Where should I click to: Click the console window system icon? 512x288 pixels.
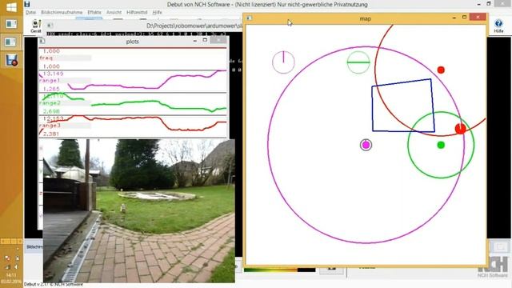click(50, 25)
